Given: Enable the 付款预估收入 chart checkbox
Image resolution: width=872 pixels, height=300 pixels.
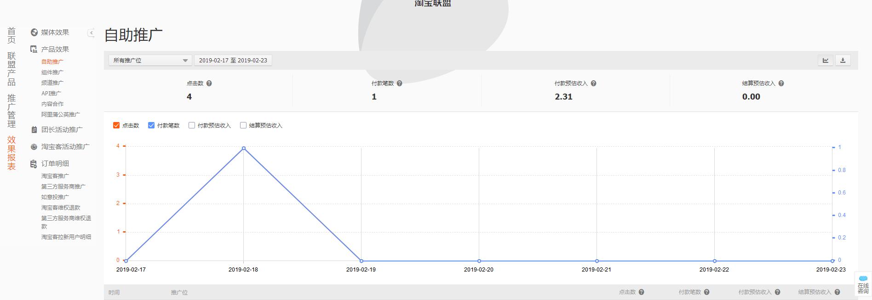Looking at the screenshot, I should pyautogui.click(x=192, y=125).
